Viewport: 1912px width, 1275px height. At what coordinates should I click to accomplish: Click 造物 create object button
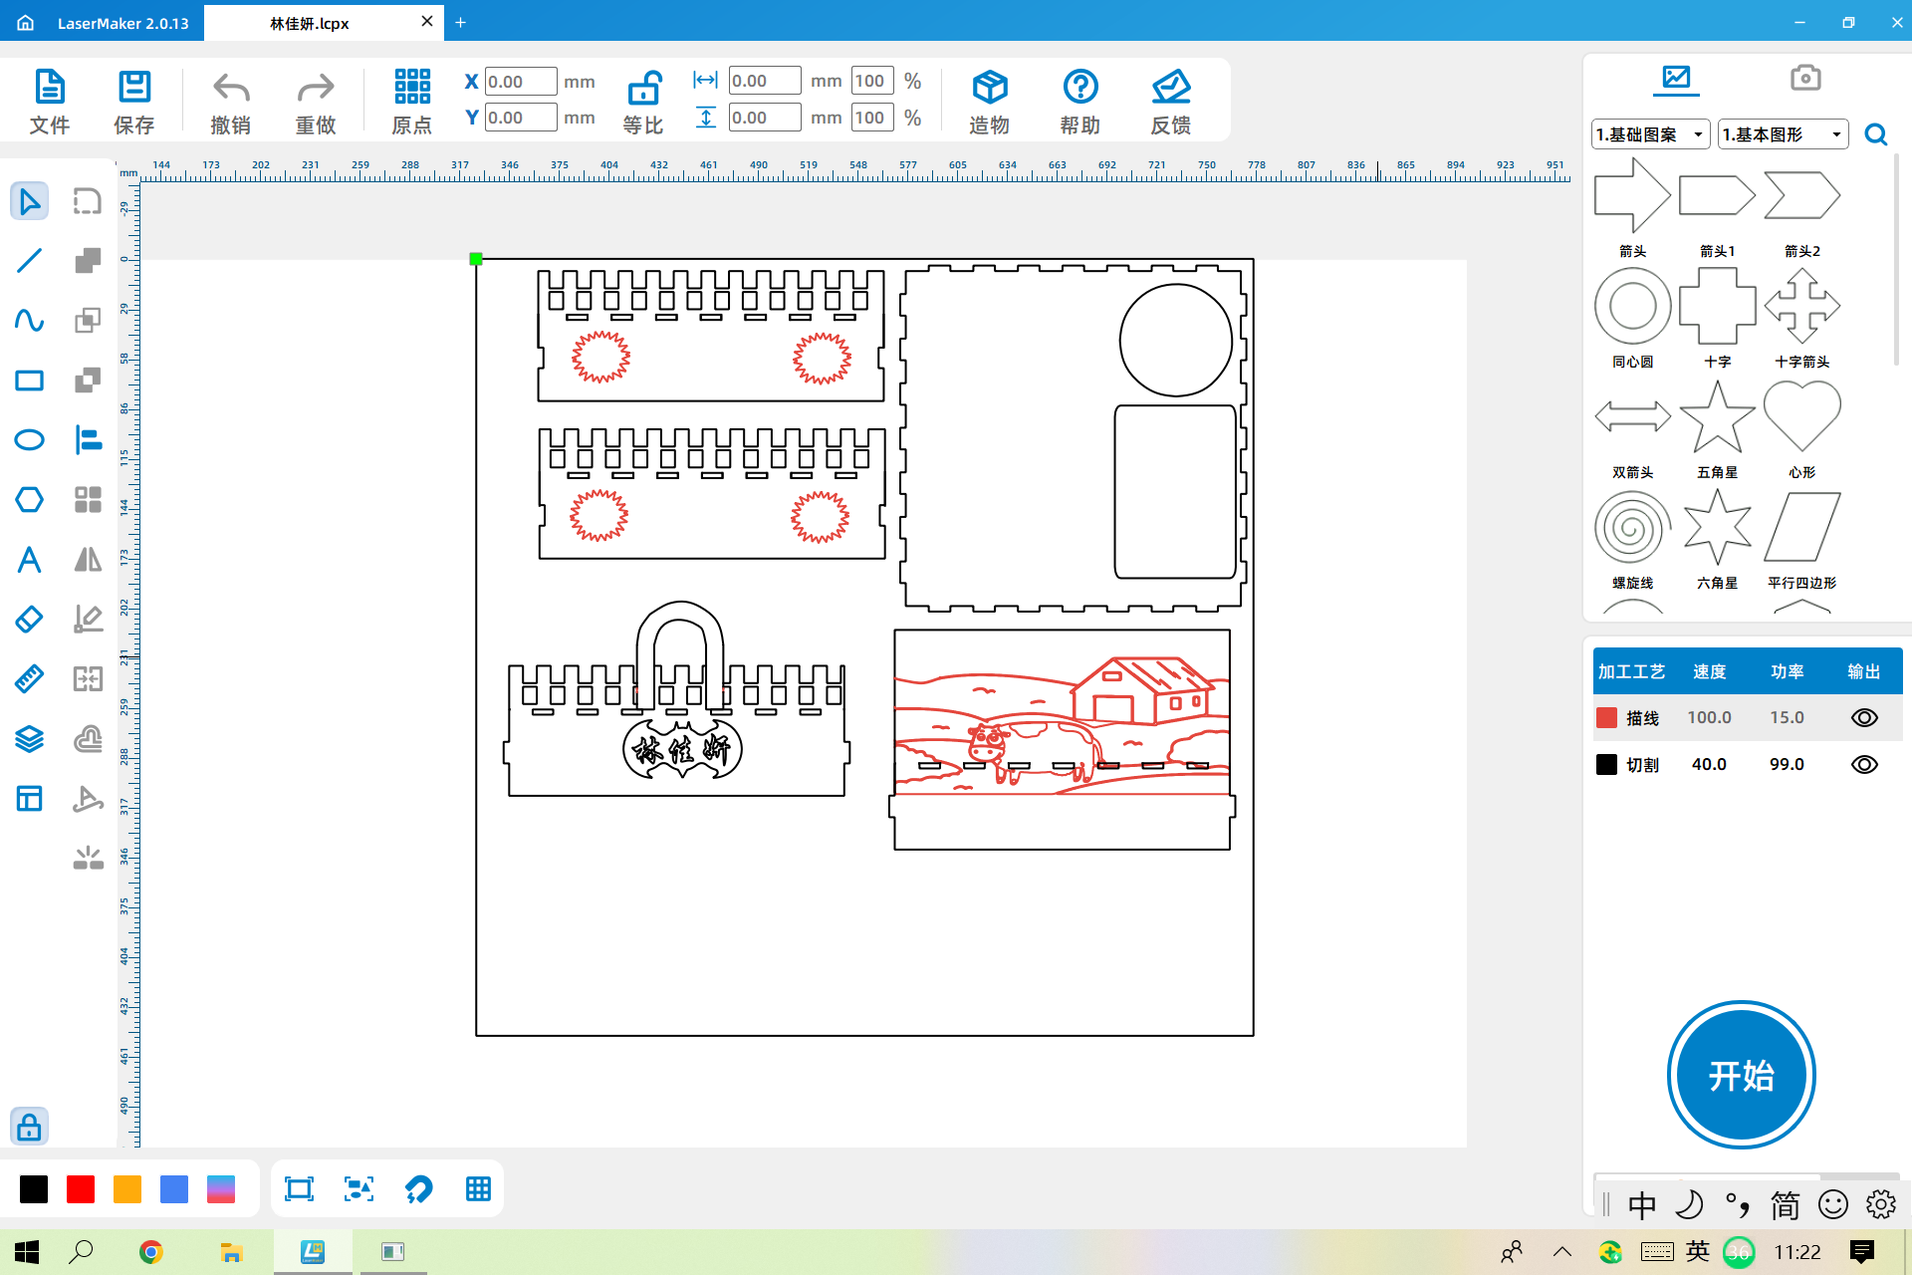992,100
